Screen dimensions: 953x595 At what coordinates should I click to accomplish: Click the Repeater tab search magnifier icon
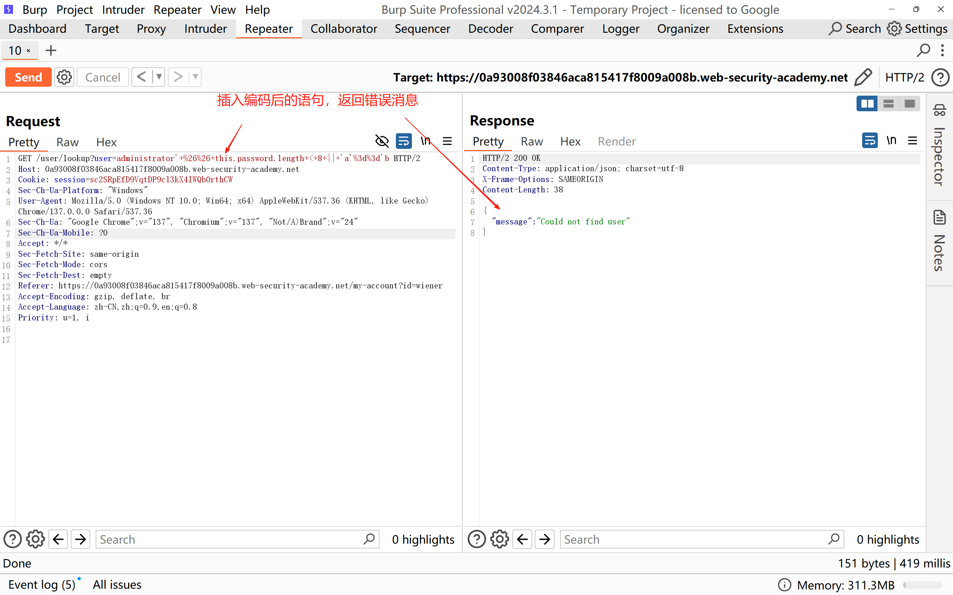tap(923, 50)
